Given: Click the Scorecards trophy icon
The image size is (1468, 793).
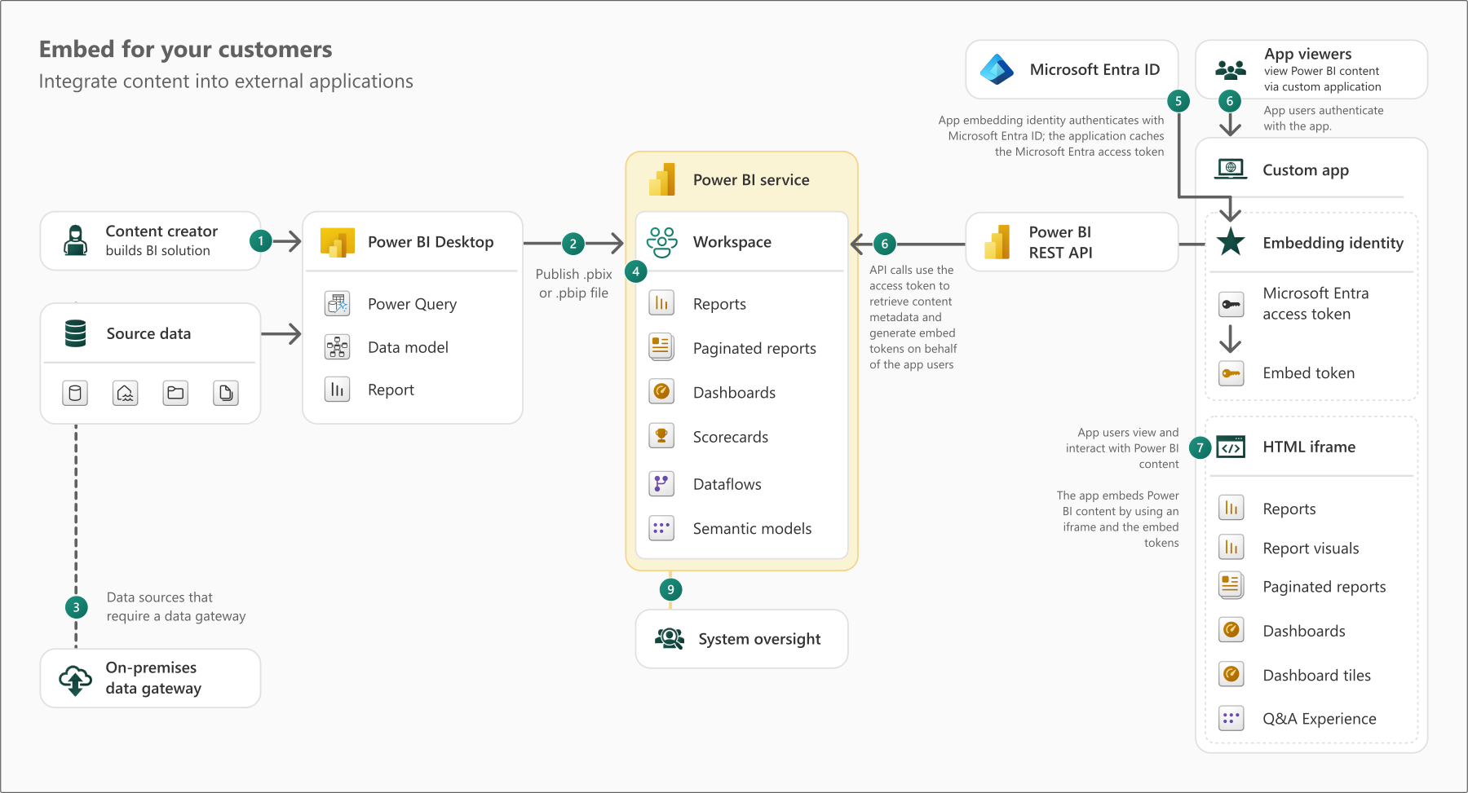Looking at the screenshot, I should pos(661,436).
